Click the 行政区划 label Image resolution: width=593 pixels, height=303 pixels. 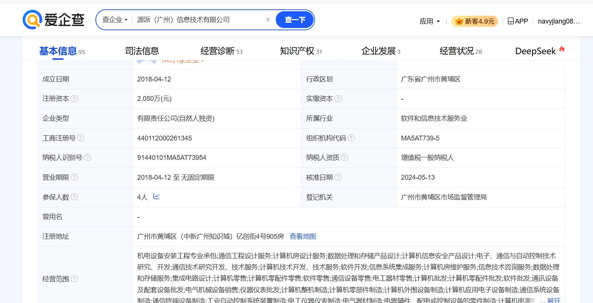(319, 79)
